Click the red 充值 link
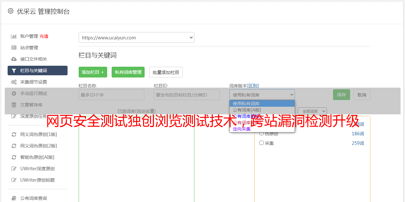This screenshot has height=202, width=405. pyautogui.click(x=44, y=36)
